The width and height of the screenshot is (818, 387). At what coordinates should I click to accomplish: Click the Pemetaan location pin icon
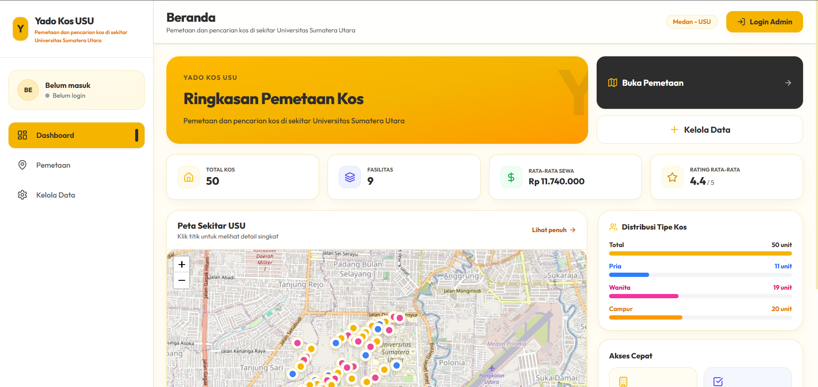click(23, 165)
